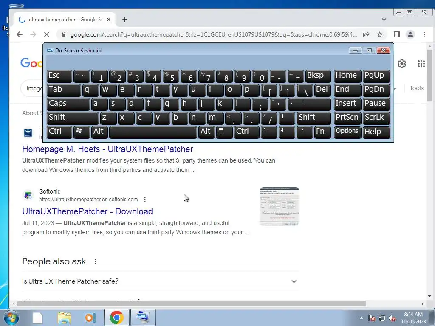Show hidden system tray icons
Viewport: 435px width, 326px height.
pyautogui.click(x=361, y=318)
